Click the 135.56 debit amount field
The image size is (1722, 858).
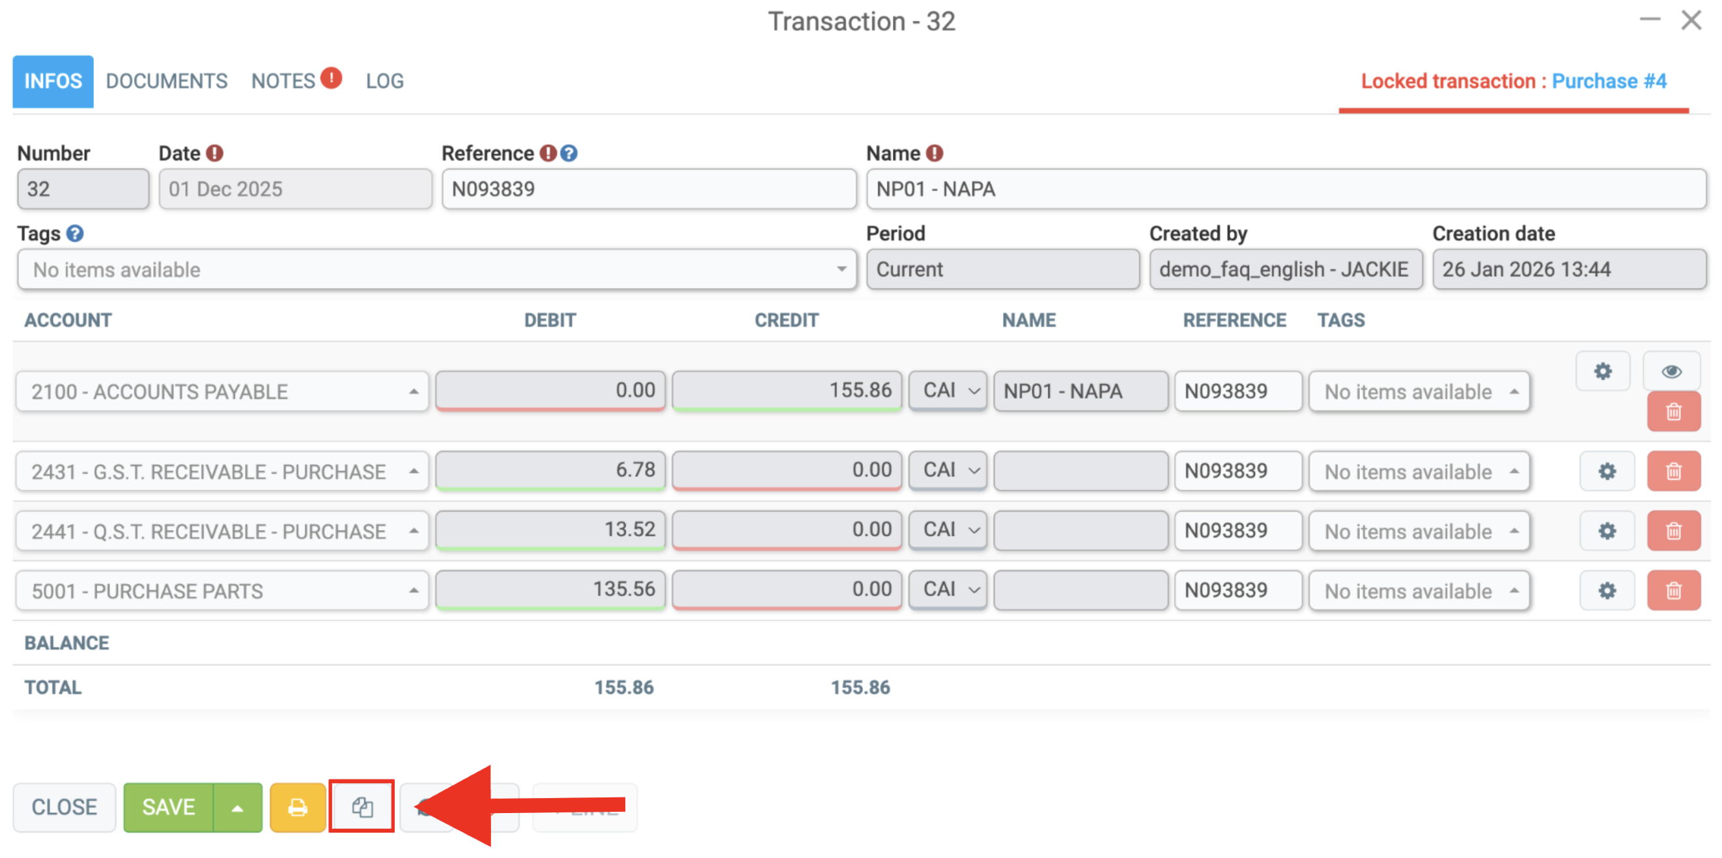(x=550, y=589)
